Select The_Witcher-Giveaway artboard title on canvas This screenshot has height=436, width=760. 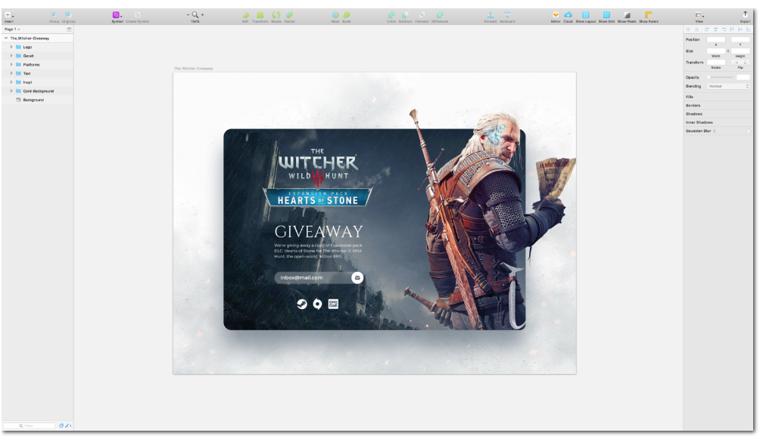point(193,69)
